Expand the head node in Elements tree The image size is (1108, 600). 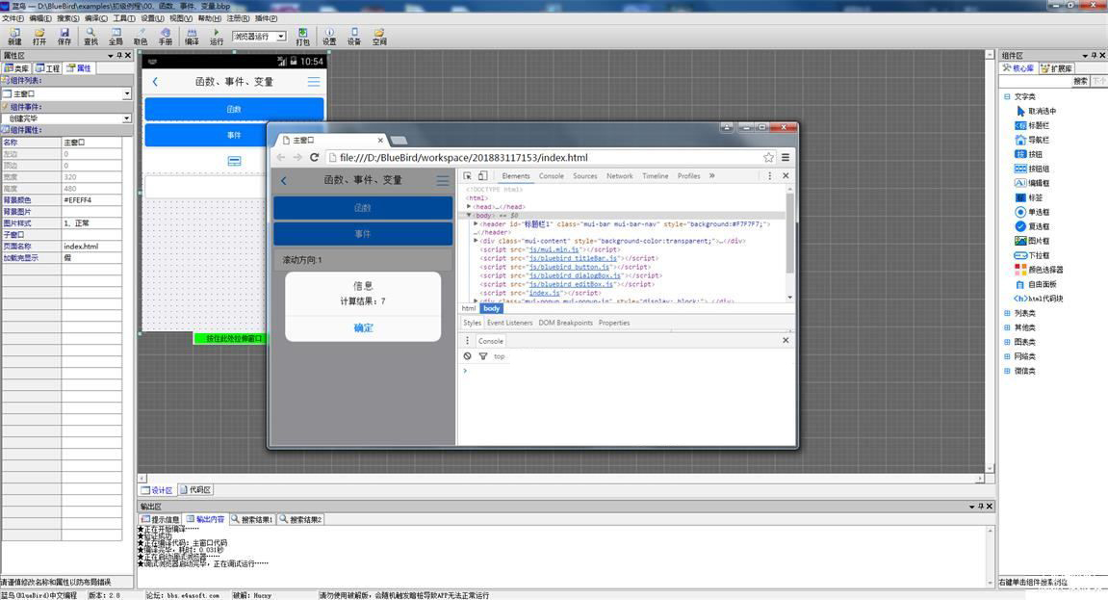469,207
